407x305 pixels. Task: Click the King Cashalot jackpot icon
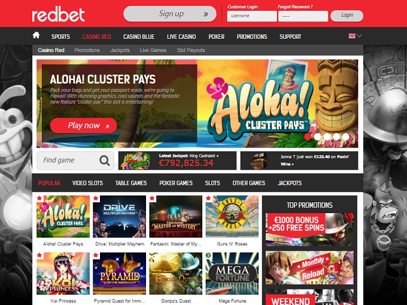click(136, 161)
